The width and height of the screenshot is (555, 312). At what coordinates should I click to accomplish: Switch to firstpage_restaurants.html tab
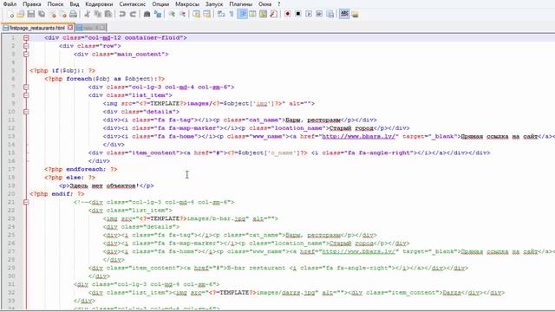(x=37, y=28)
